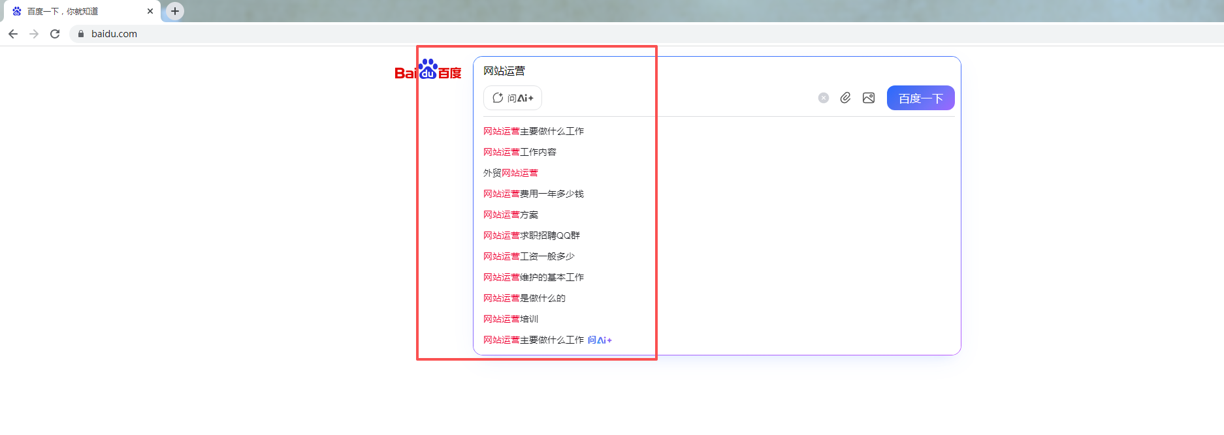Pick suggestion 网站运营工资一般多少
This screenshot has height=435, width=1224.
pos(529,256)
